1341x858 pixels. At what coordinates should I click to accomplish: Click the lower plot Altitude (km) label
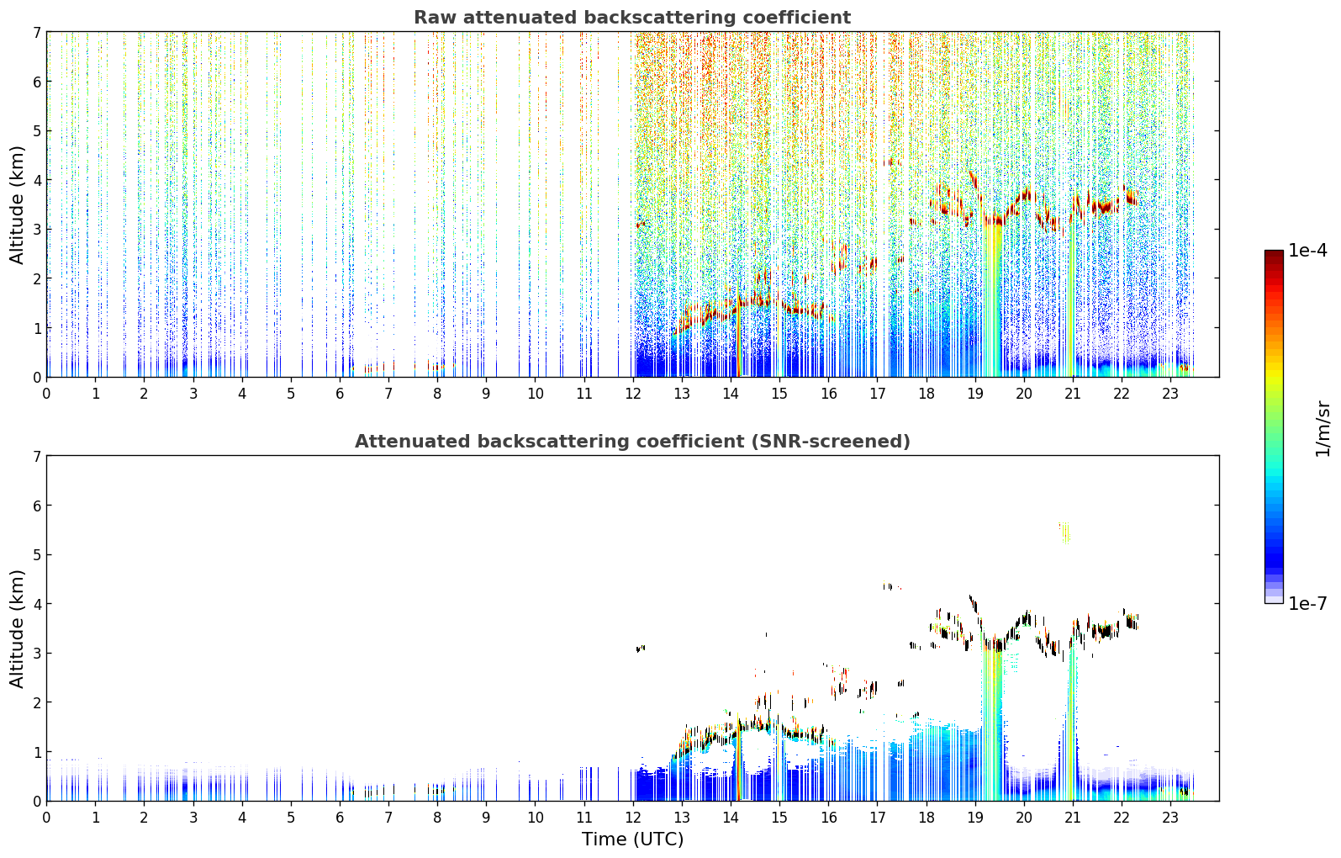[18, 628]
